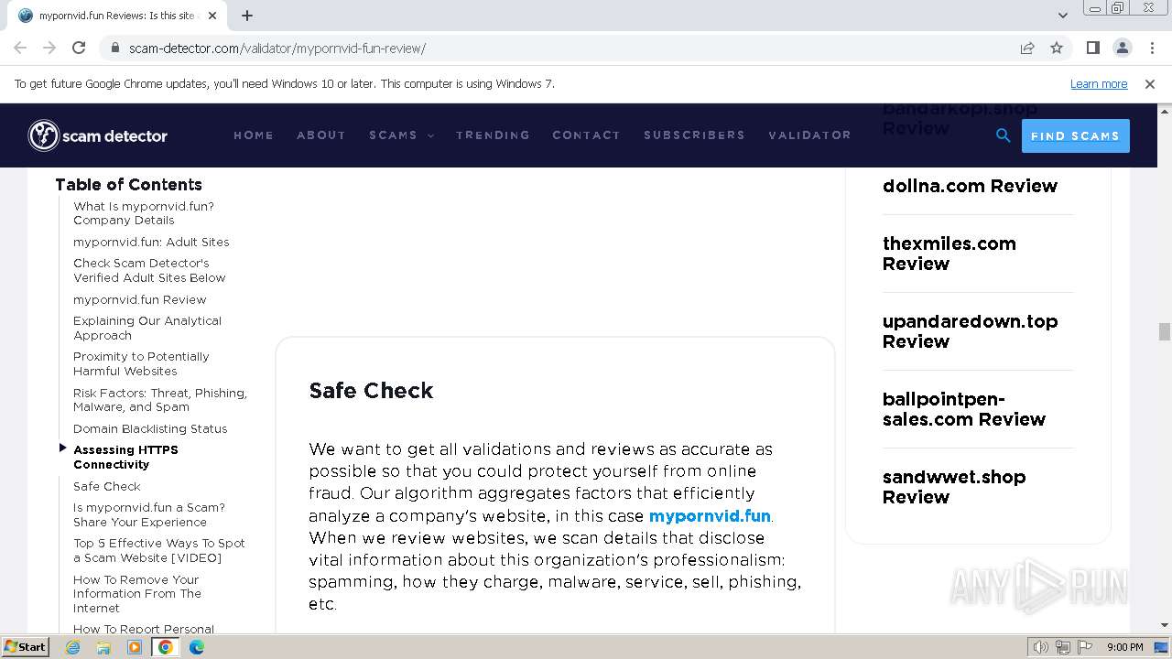Toggle the browser side panel icon
This screenshot has height=659, width=1172.
tap(1092, 48)
